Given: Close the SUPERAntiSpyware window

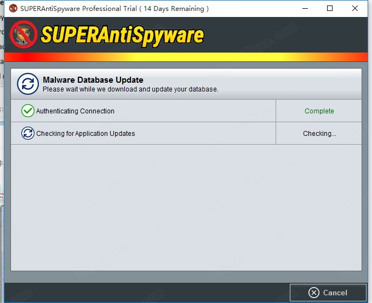Looking at the screenshot, I should (x=355, y=9).
